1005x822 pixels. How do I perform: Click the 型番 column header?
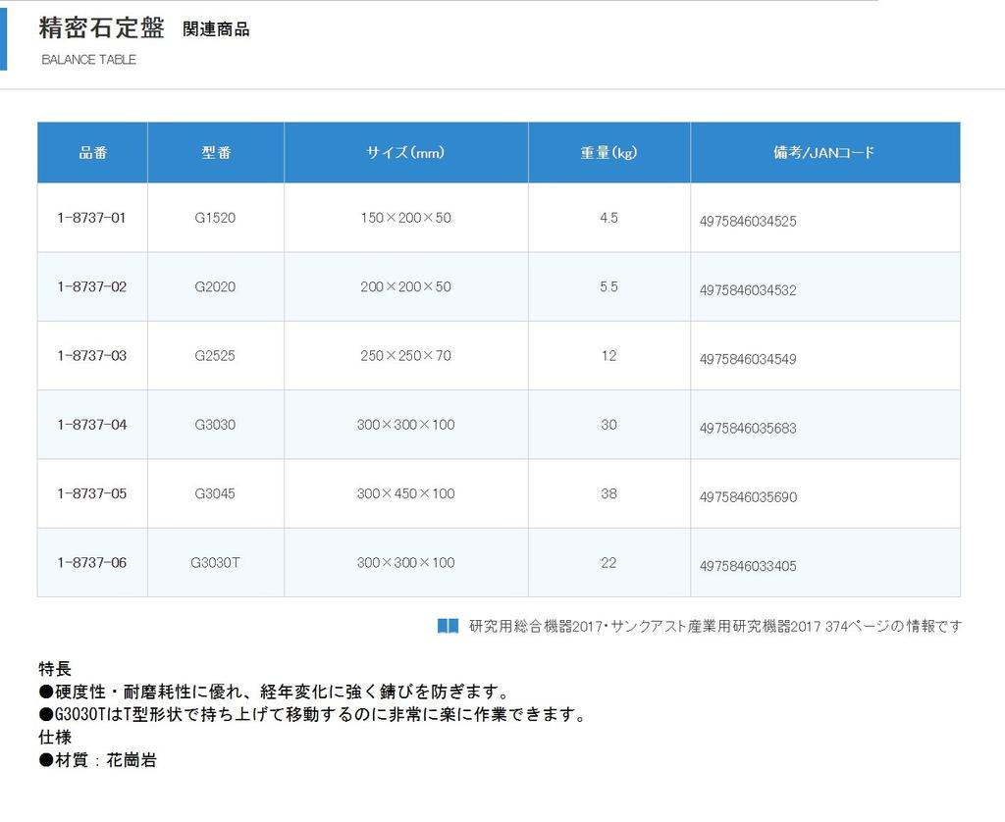(x=216, y=153)
